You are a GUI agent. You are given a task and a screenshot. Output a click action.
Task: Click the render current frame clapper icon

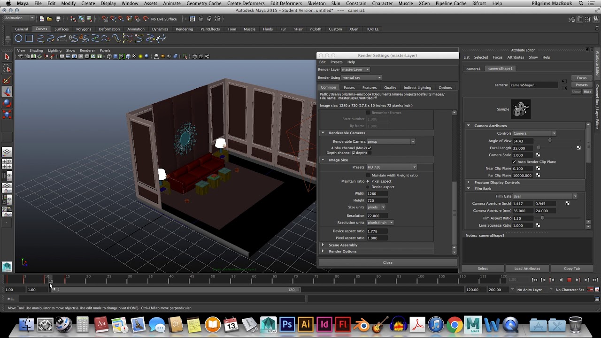[200, 19]
